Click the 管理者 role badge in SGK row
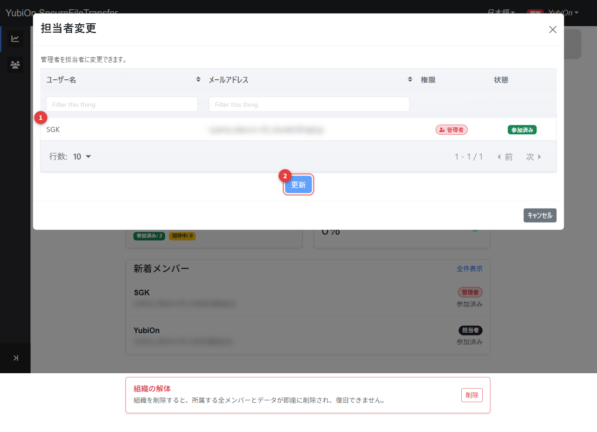This screenshot has height=432, width=597. (x=451, y=130)
